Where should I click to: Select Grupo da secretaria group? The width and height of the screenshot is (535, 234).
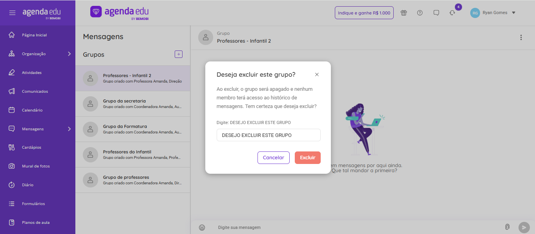(133, 104)
